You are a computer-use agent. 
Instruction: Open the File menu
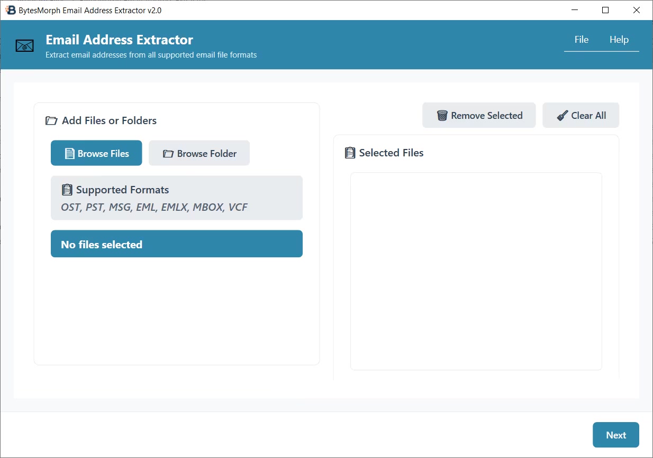tap(581, 40)
